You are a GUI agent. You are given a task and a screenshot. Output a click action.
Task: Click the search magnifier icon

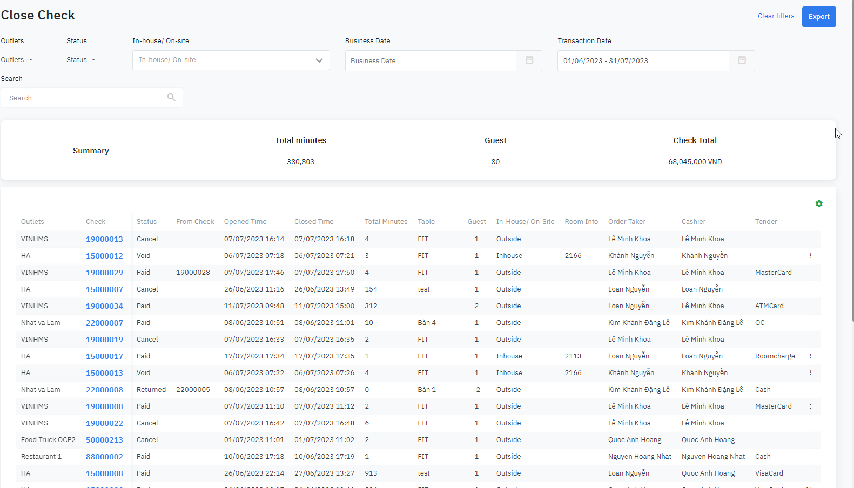(x=171, y=98)
